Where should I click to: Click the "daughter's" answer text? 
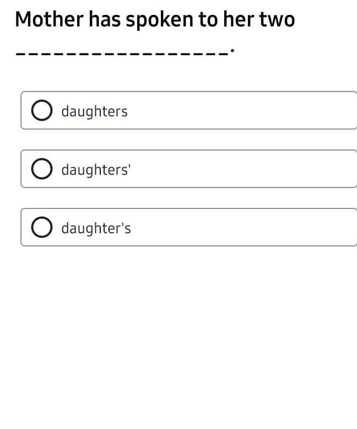[x=96, y=228]
